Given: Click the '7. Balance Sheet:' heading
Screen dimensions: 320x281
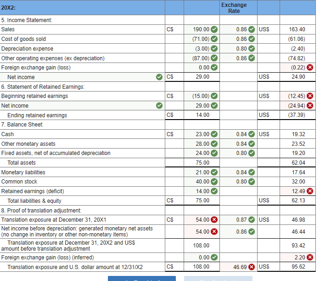Looking at the screenshot, I should tap(22, 125).
